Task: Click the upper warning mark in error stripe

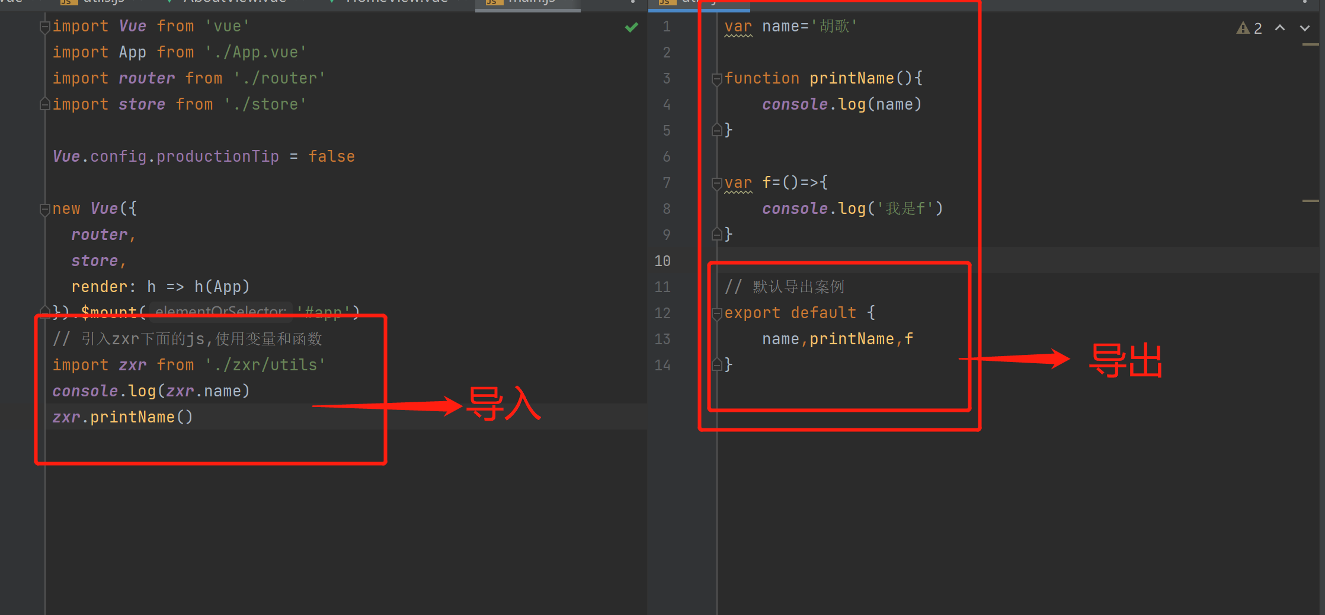Action: click(x=1310, y=44)
